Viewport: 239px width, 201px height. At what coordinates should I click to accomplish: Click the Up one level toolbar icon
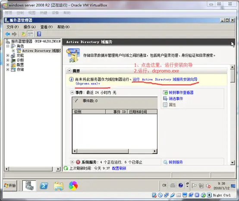coord(23,34)
